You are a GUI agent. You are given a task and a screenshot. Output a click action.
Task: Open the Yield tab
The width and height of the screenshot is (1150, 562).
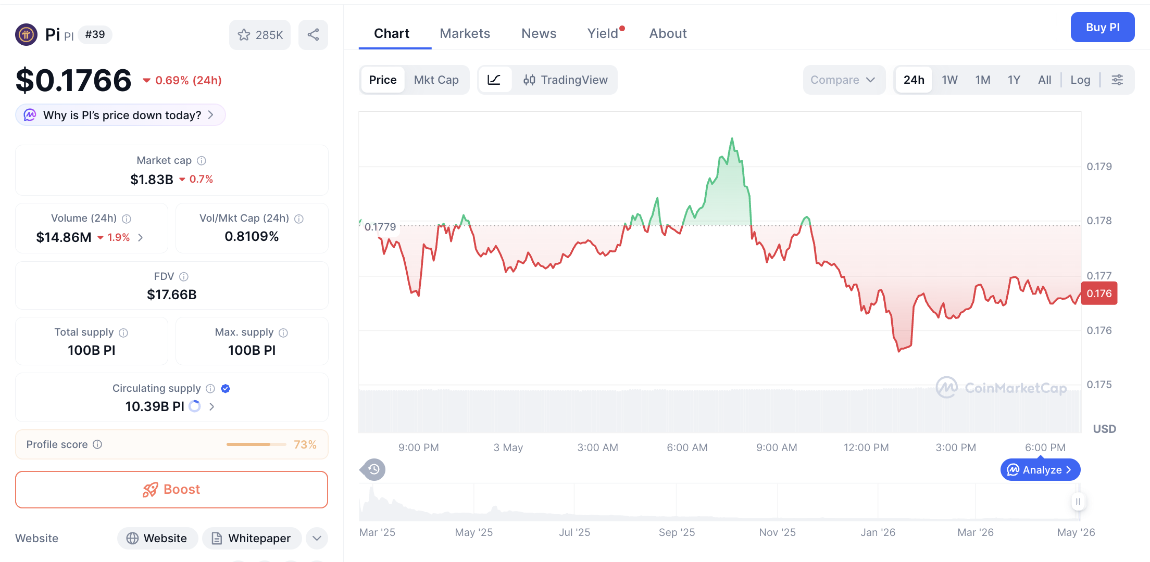[x=603, y=33]
